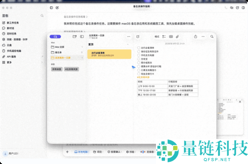Collapse 置顶 pinned section chevron
Viewport: 248px width, 164px height.
pyautogui.click(x=128, y=45)
